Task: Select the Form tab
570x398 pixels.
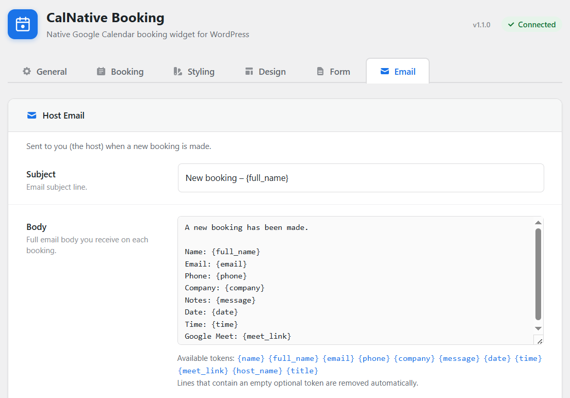Action: (333, 72)
